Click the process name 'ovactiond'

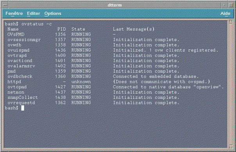[20, 61]
